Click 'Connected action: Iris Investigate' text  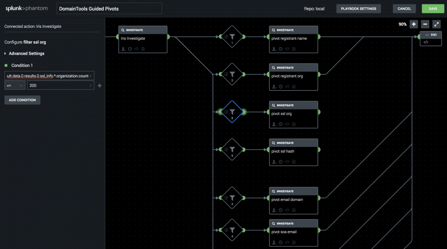click(x=33, y=26)
